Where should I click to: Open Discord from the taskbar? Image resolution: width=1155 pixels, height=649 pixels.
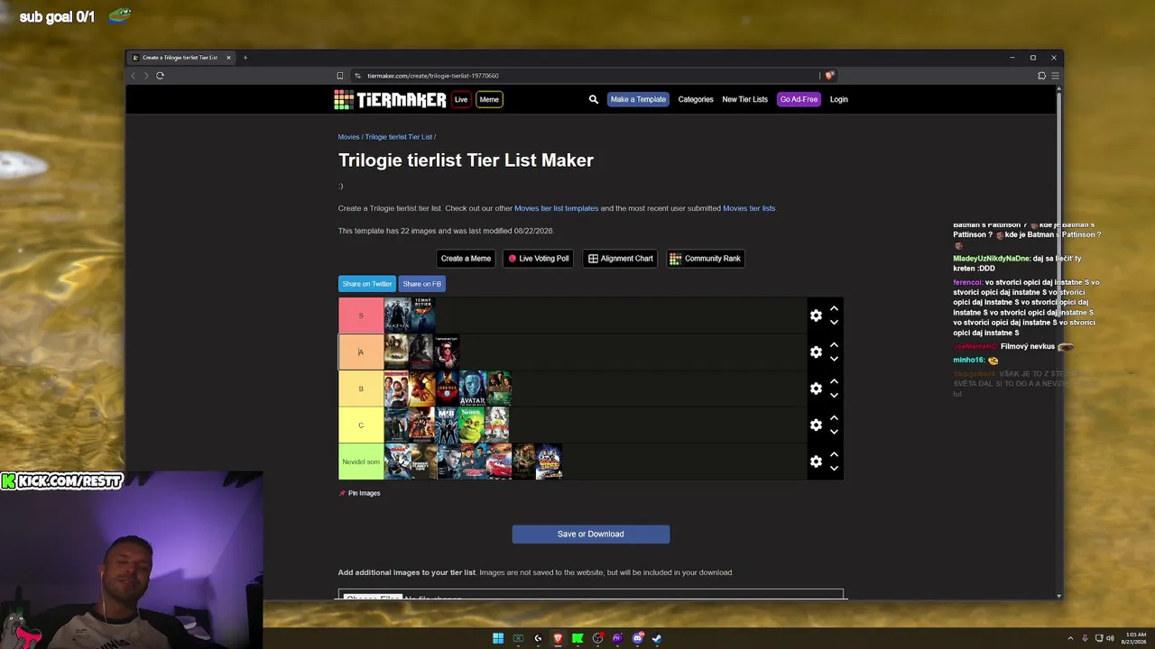pyautogui.click(x=637, y=638)
